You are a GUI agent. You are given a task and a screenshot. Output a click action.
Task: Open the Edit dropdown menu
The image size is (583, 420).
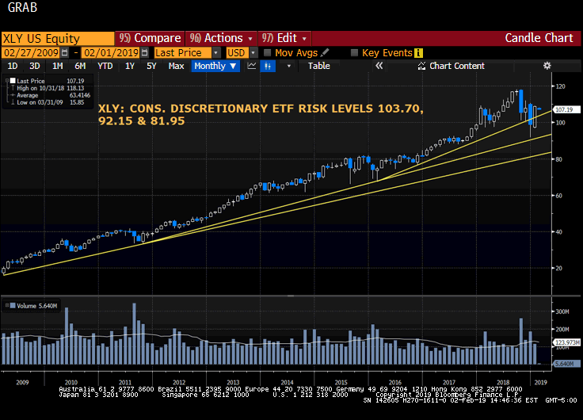pyautogui.click(x=284, y=38)
